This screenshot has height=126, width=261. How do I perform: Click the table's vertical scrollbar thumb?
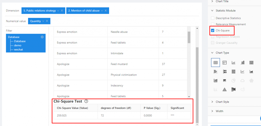tap(189, 37)
